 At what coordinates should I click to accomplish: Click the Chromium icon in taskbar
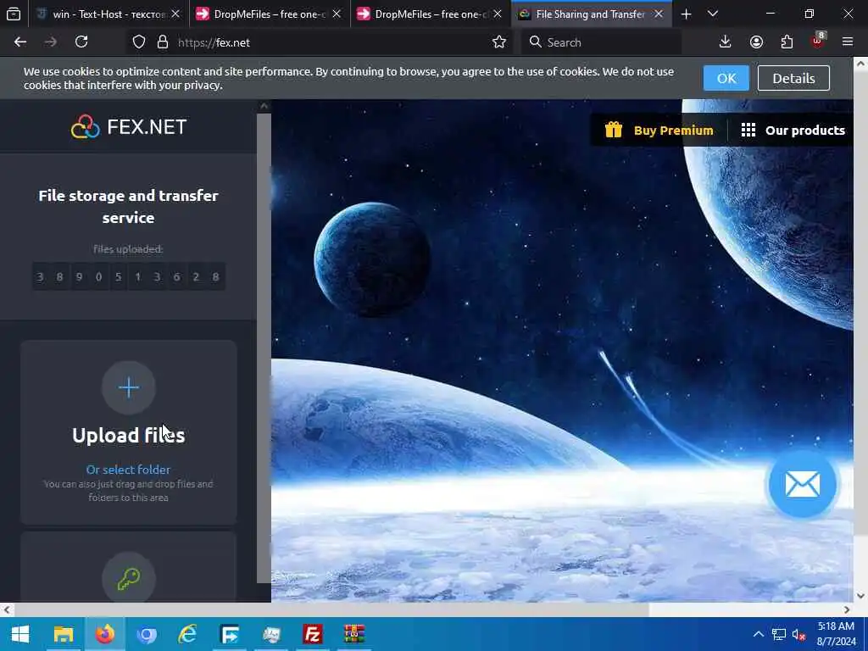pyautogui.click(x=146, y=634)
